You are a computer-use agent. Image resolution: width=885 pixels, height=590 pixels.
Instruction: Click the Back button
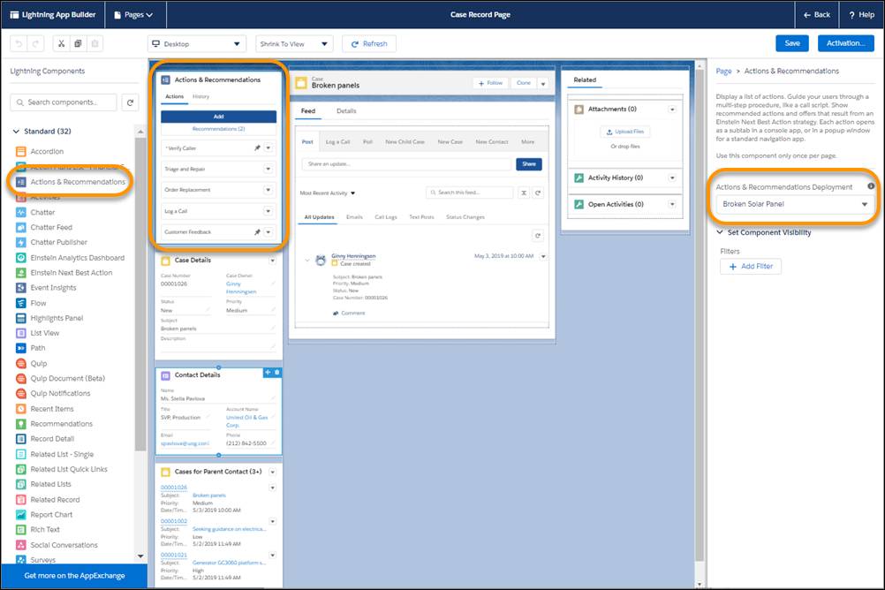tap(817, 15)
